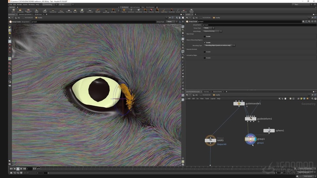Enable the Keep by Normals checkbox
Viewport: 317px width, 178px height.
[x=204, y=52]
